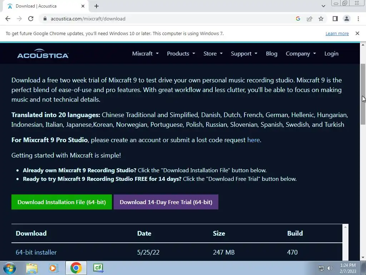Click the Google icon in address bar
366x275 pixels.
(x=298, y=19)
